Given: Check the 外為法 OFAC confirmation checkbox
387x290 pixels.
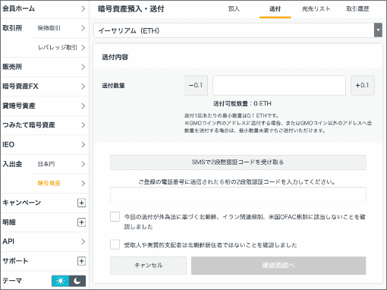Looking at the screenshot, I should 115,217.
